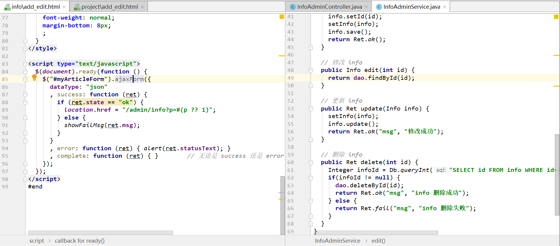Click the fold end marker at line 45
The width and height of the screenshot is (560, 246).
(311, 47)
